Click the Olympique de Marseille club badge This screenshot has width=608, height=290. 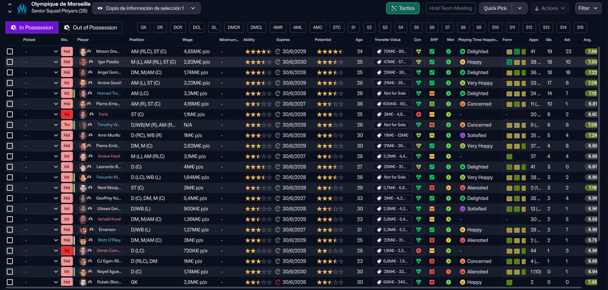coord(22,8)
